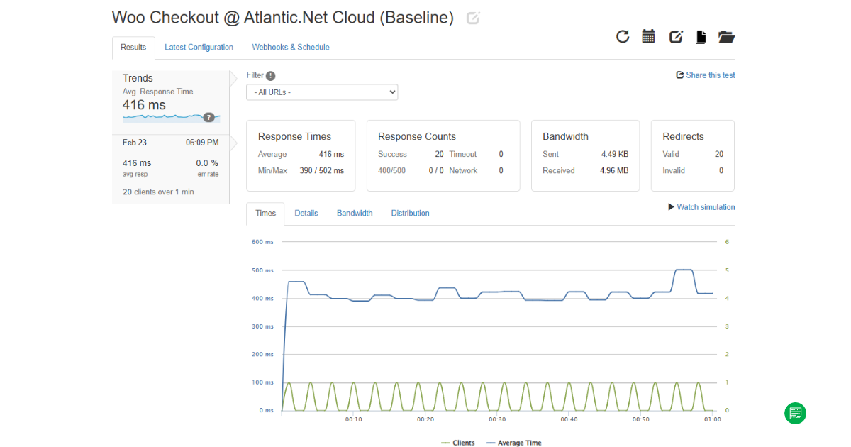Click the Redirects card heading
Viewport: 851px width, 447px height.
(683, 137)
